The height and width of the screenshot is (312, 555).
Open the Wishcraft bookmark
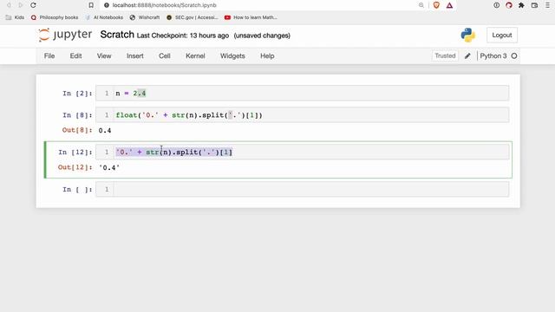(145, 17)
